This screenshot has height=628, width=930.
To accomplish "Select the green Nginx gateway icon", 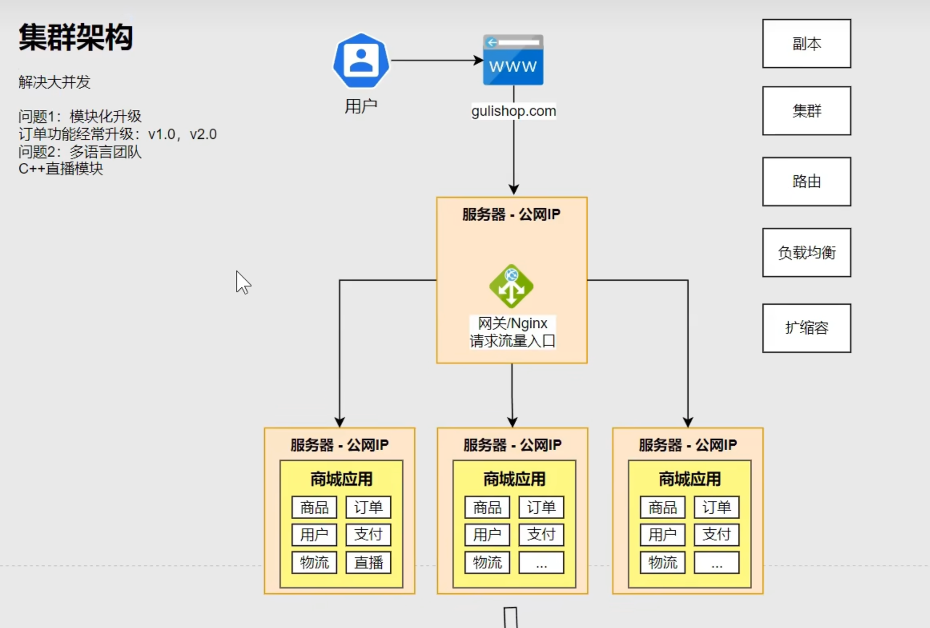I will [x=511, y=286].
